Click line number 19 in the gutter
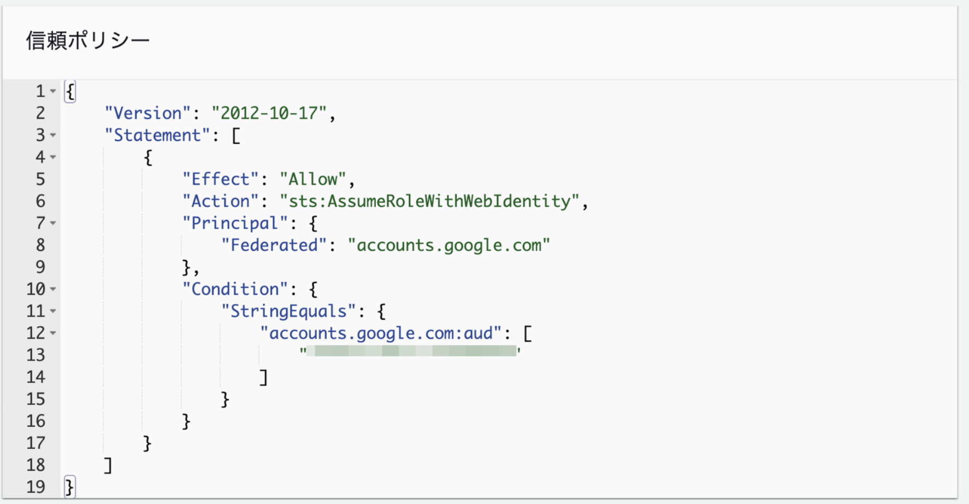 (36, 487)
